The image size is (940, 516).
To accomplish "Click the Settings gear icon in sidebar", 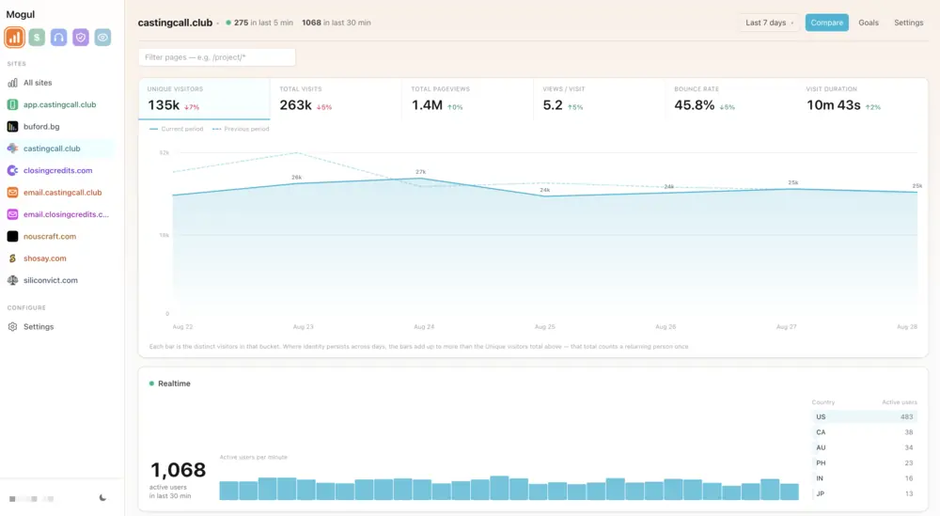I will pyautogui.click(x=12, y=327).
